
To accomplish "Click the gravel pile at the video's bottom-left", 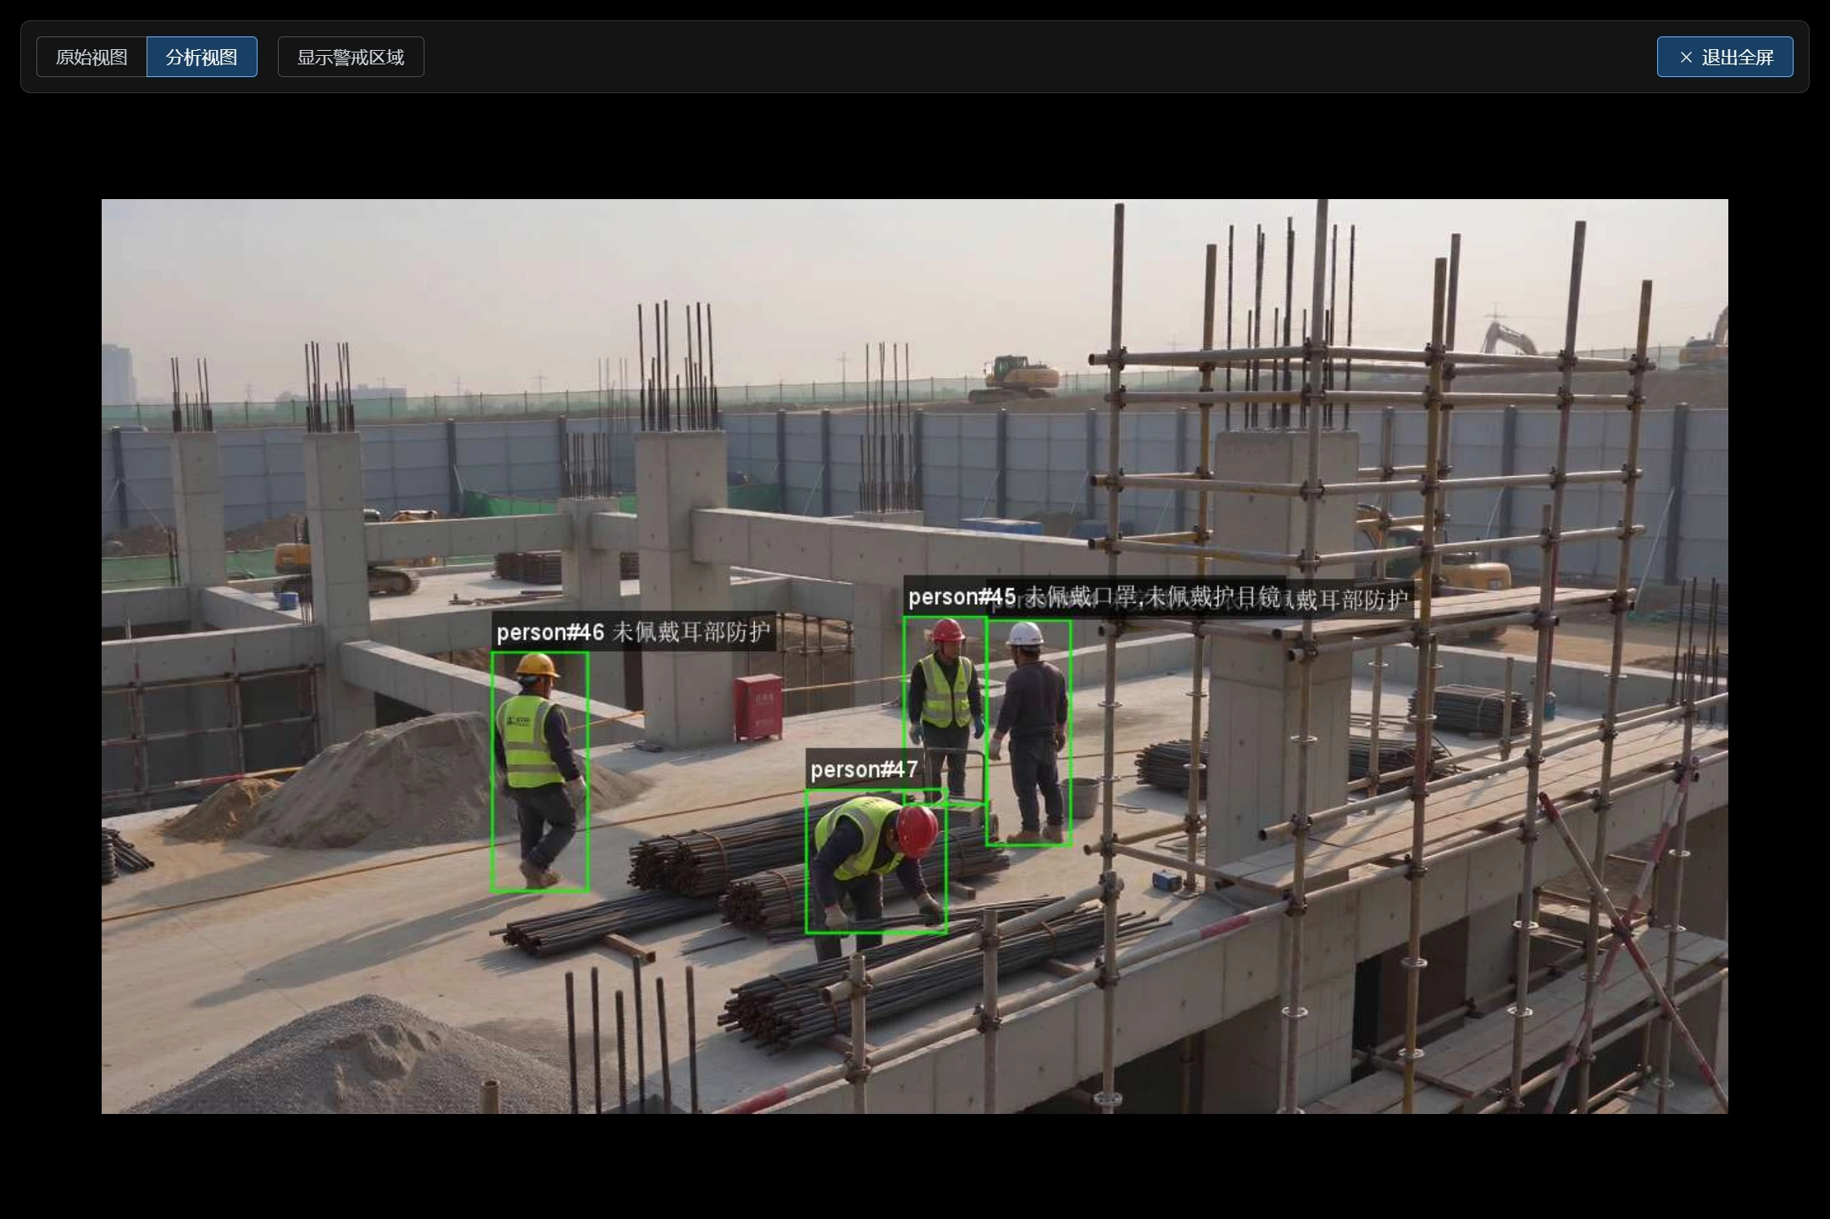I will [356, 1063].
